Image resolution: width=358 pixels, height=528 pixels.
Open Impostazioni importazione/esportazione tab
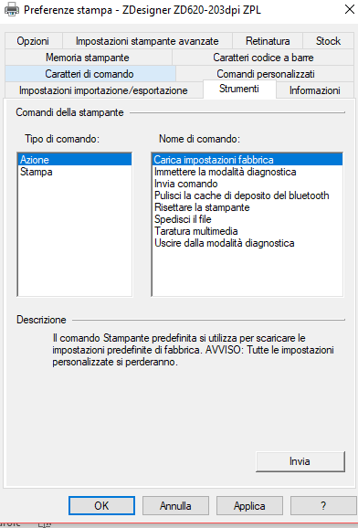point(103,90)
